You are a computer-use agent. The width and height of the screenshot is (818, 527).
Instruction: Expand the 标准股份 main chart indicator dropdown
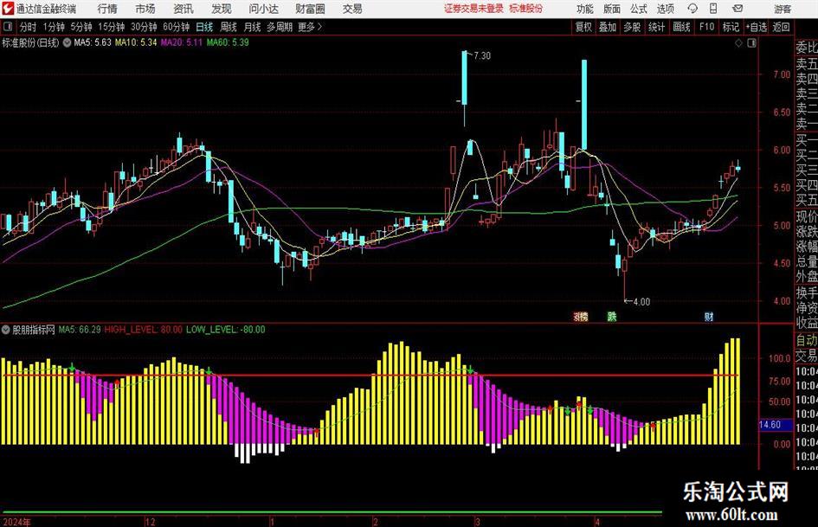click(67, 42)
